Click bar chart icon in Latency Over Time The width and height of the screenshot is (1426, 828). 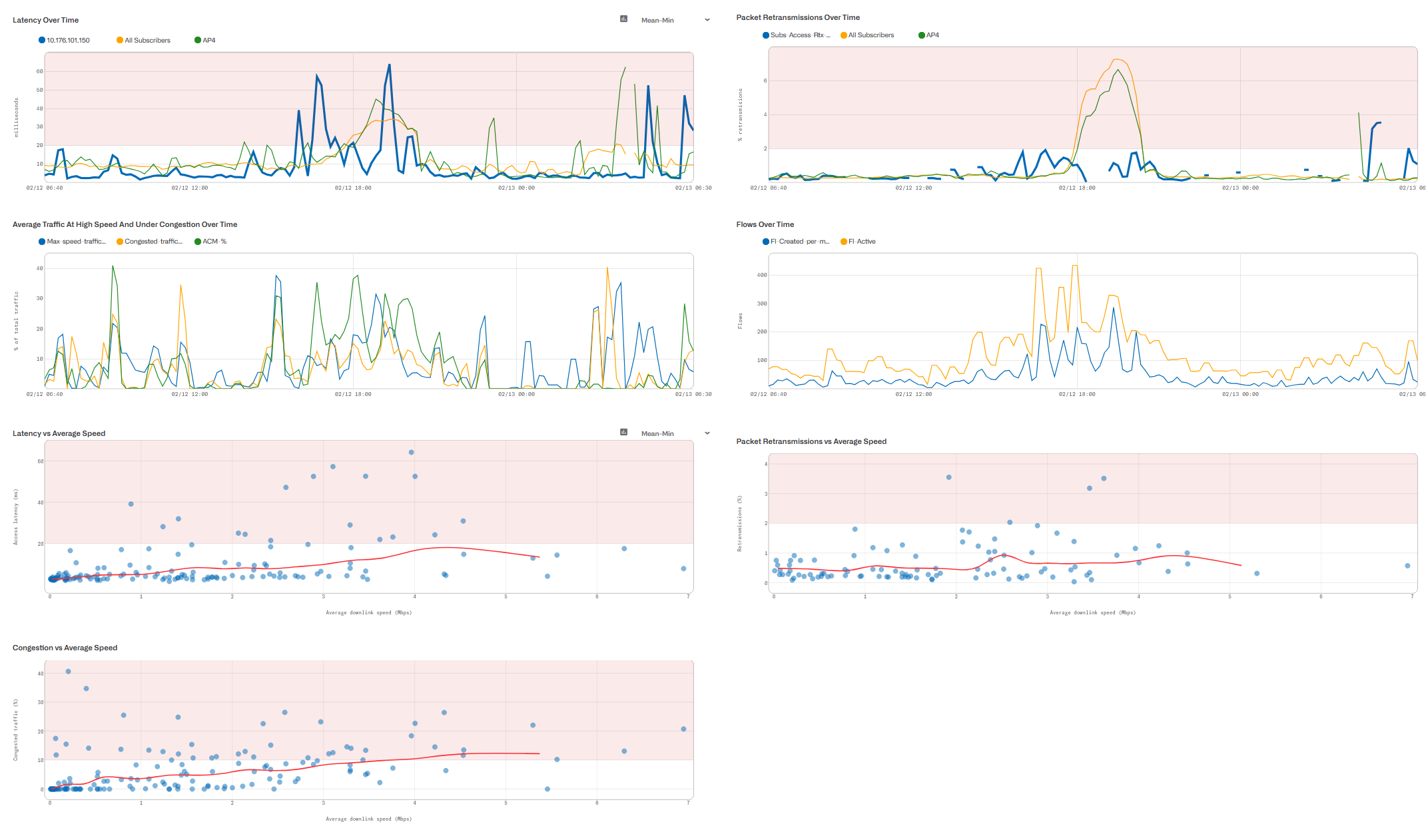point(623,19)
